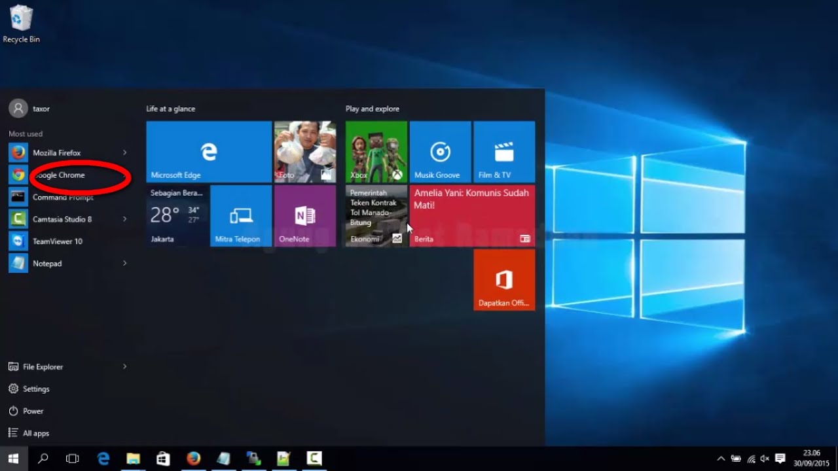Open Windows Store from the taskbar
The height and width of the screenshot is (471, 838).
coord(163,459)
